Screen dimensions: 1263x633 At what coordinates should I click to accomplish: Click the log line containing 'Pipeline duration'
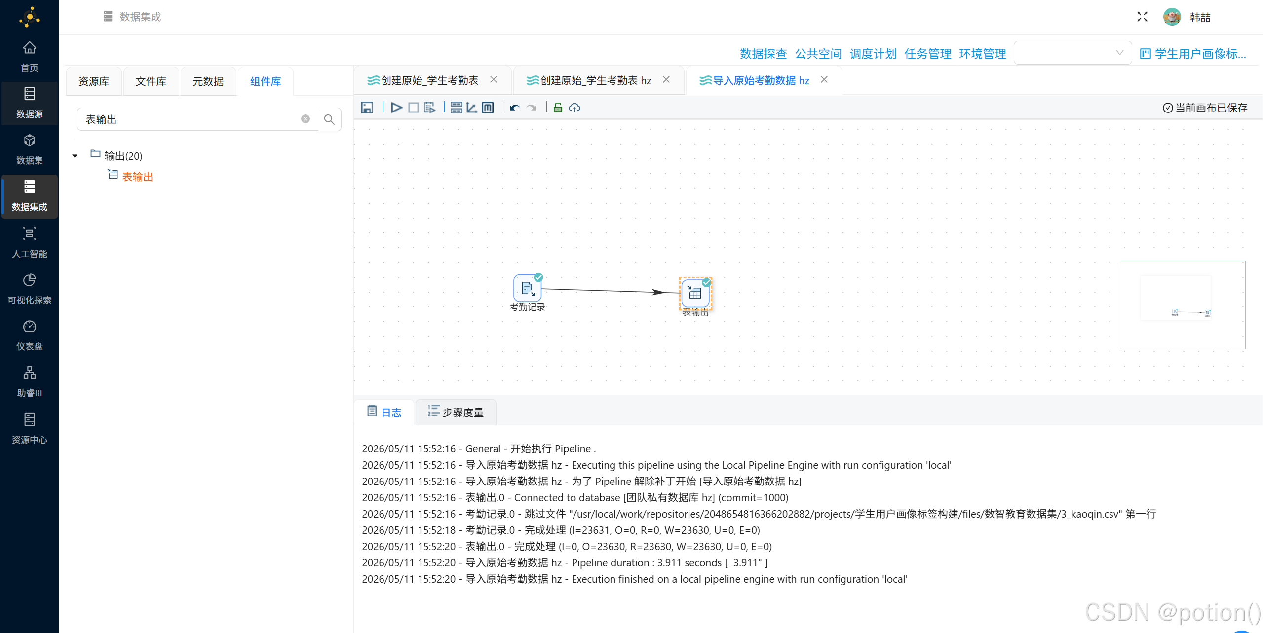pos(565,562)
